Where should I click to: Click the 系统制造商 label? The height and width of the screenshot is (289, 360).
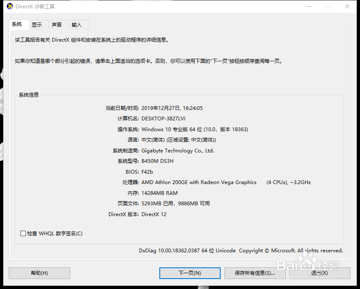[126, 151]
